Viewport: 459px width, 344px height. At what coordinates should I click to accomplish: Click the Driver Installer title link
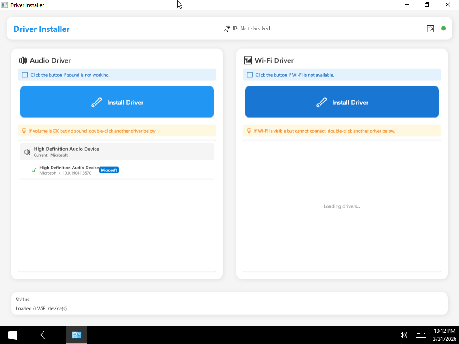[41, 29]
